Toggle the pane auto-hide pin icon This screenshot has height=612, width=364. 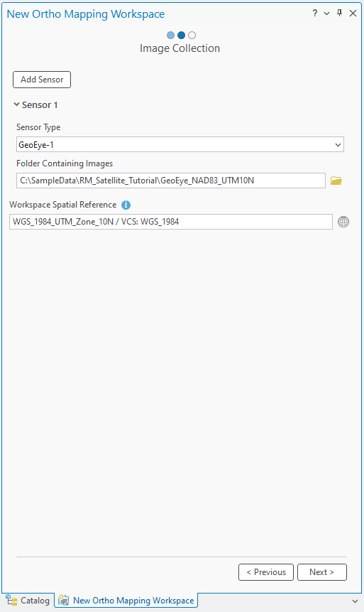[x=339, y=14]
